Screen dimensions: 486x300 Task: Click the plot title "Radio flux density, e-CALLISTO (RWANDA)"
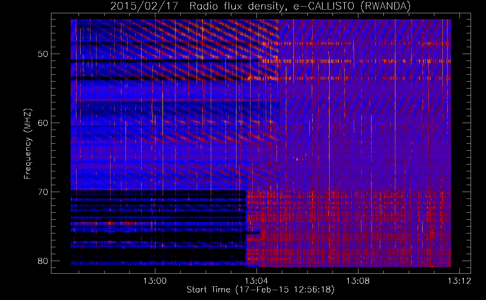[300, 6]
